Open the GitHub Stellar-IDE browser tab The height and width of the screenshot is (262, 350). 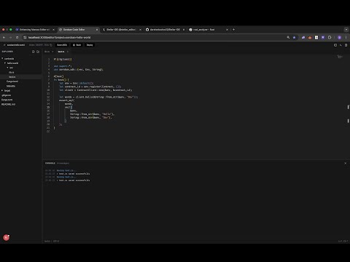(165, 30)
